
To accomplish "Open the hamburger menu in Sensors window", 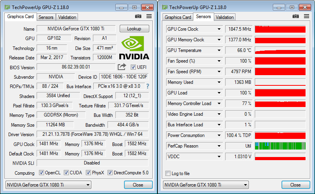I will [307, 16].
